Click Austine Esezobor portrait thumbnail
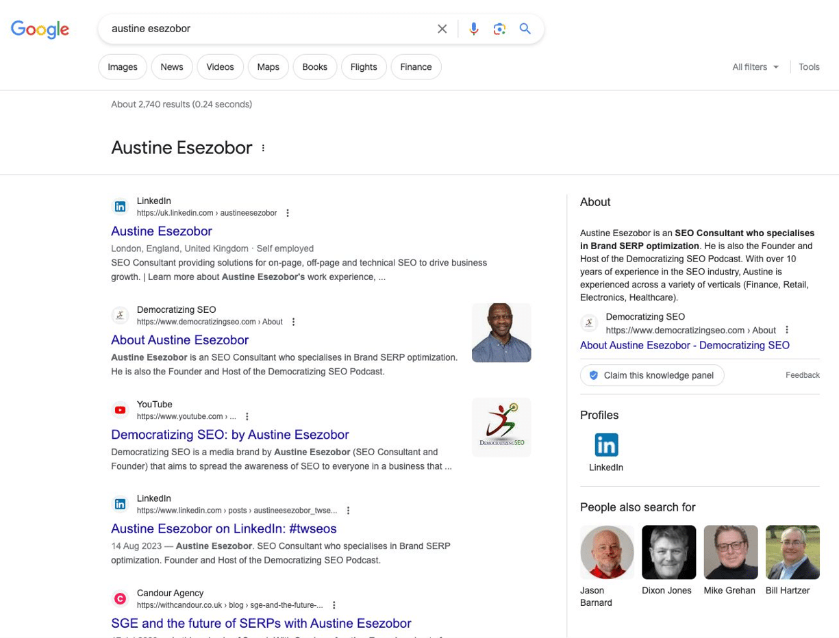This screenshot has width=839, height=638. pyautogui.click(x=501, y=333)
